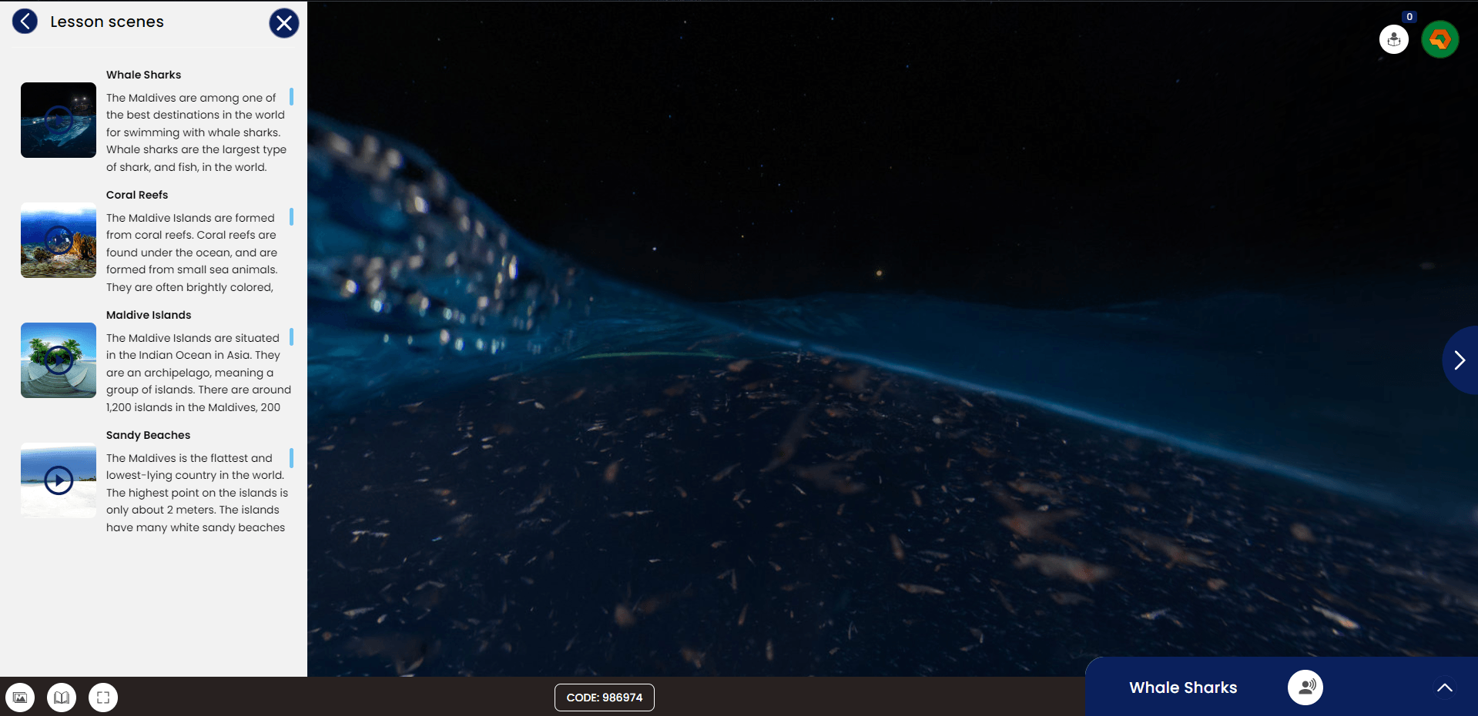
Task: Play the Sandy Beaches scene thumbnail
Action: (59, 480)
